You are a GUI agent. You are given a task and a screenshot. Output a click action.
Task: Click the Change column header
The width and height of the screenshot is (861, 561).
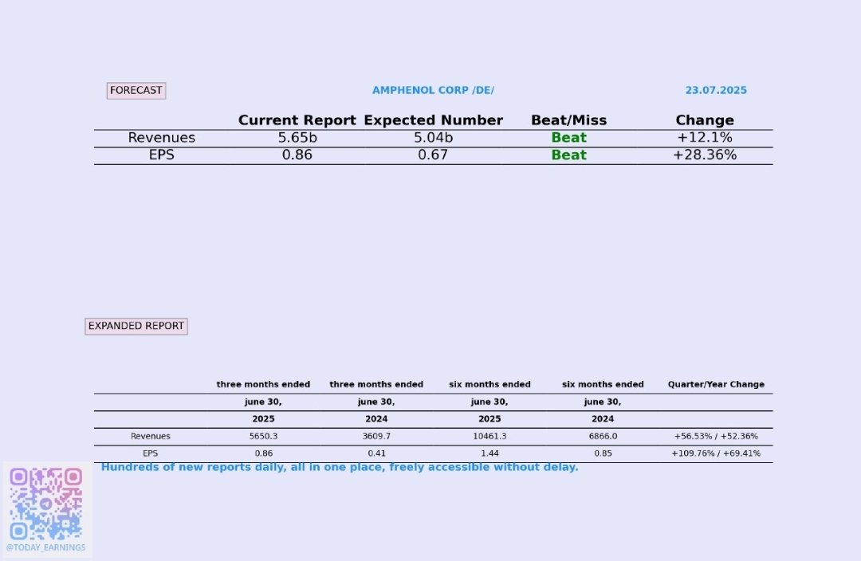click(x=705, y=120)
